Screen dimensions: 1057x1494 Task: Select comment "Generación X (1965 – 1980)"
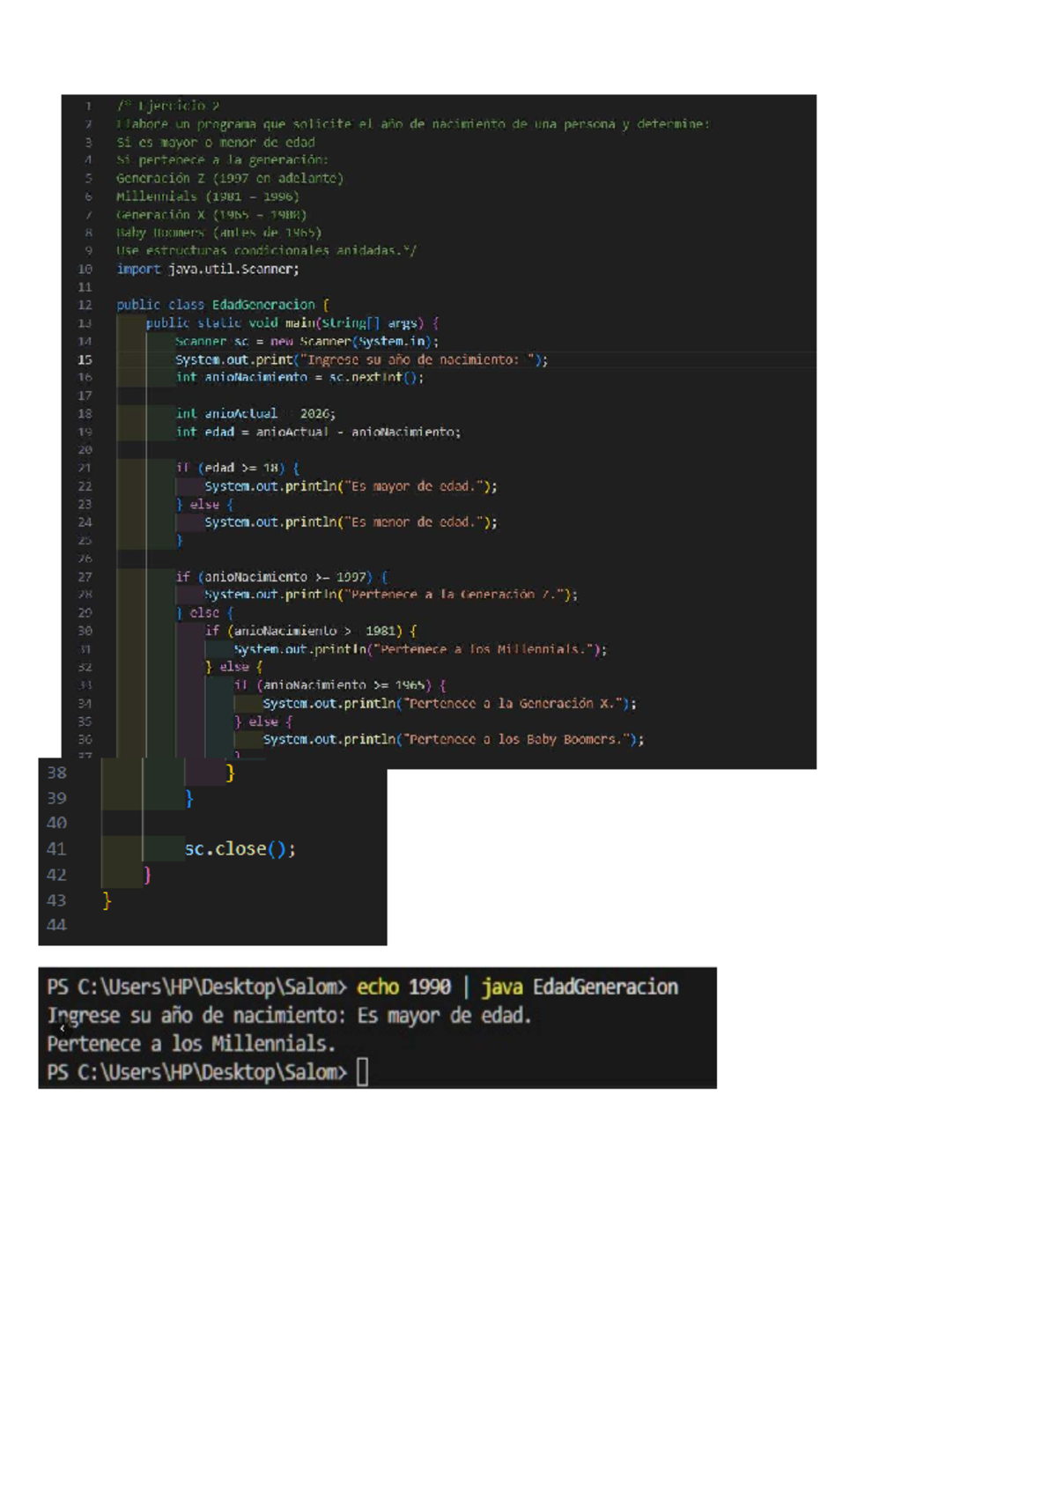(x=211, y=215)
